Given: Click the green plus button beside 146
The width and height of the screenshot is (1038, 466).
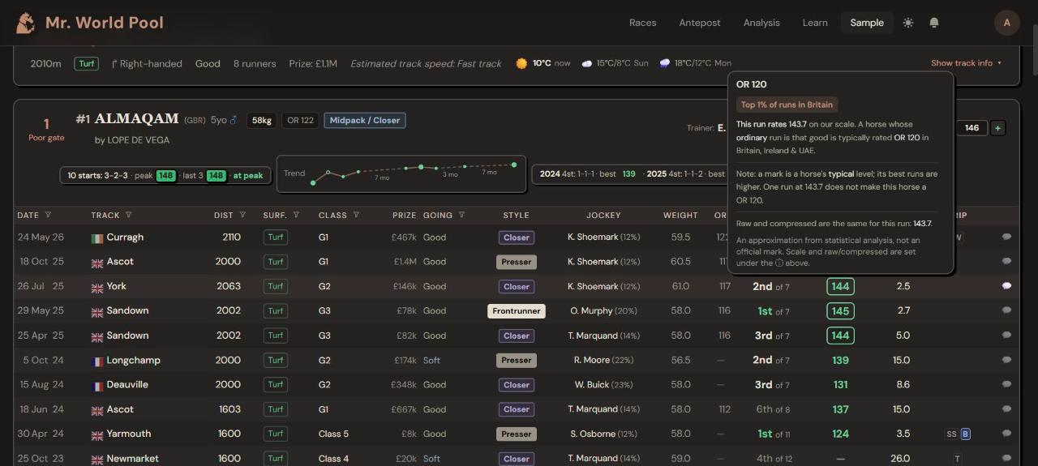Looking at the screenshot, I should pos(998,128).
